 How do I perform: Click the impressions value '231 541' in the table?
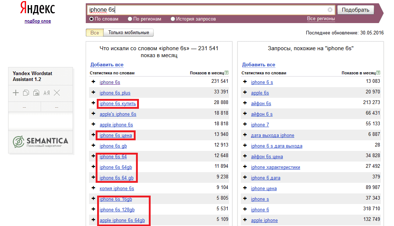(220, 81)
